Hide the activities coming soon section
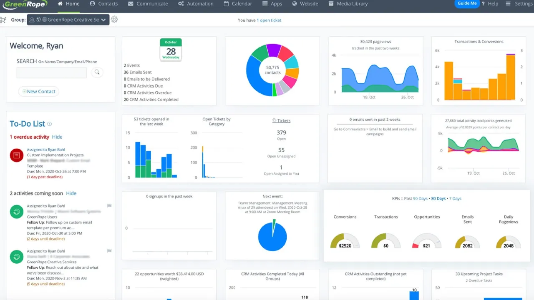The height and width of the screenshot is (300, 534). (x=71, y=193)
